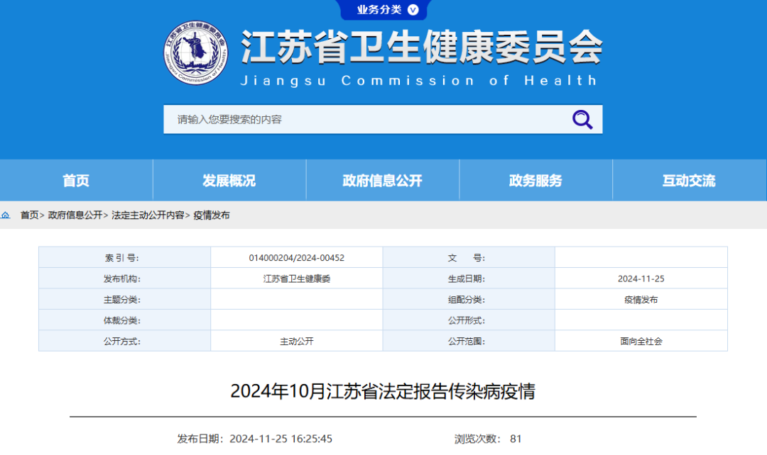Click the 公开方式 label cell

(125, 342)
